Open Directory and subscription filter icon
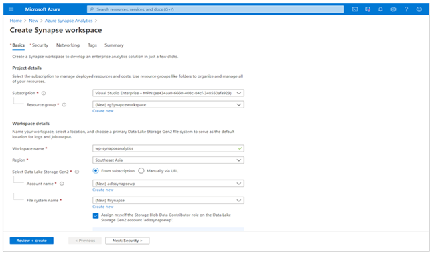The height and width of the screenshot is (254, 432). [x=368, y=9]
